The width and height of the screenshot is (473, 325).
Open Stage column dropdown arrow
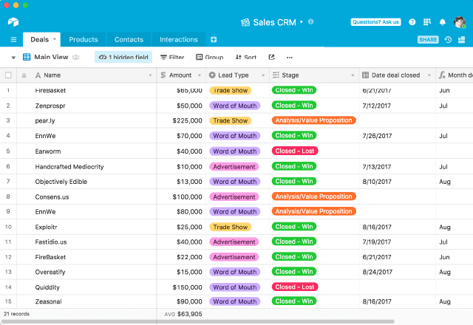(353, 75)
